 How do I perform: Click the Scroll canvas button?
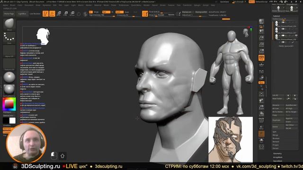(x=261, y=31)
